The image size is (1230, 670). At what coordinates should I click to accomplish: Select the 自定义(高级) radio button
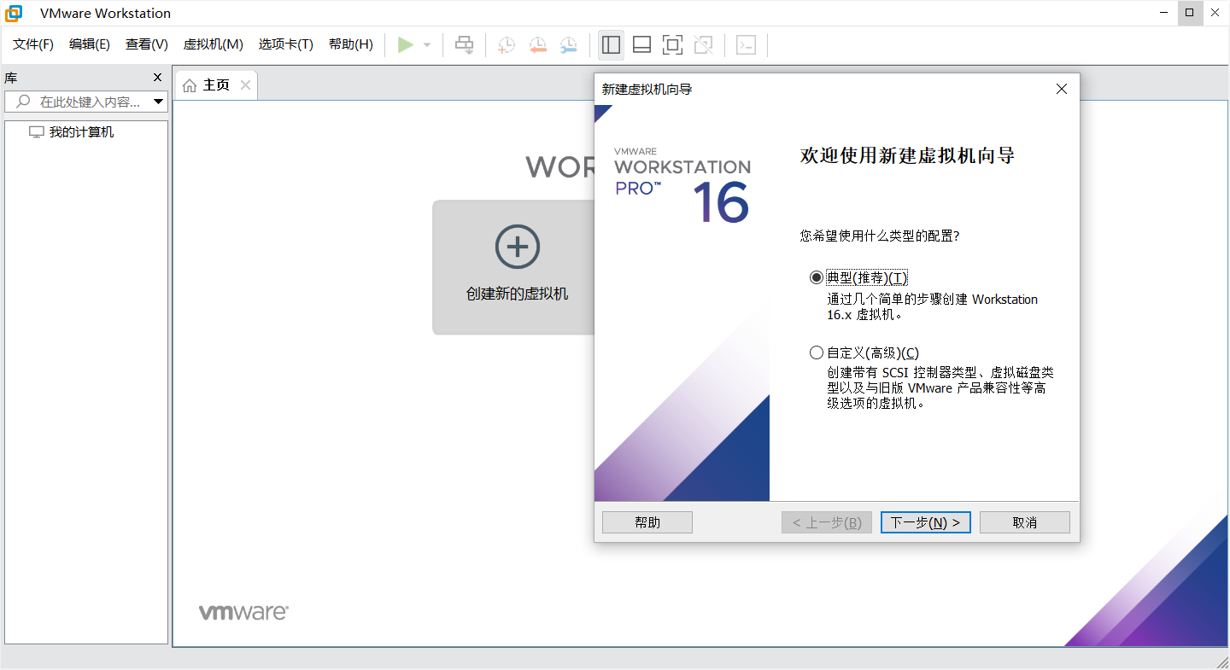click(817, 352)
